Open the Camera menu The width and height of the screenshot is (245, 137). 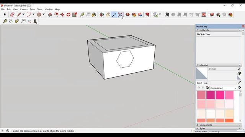click(x=24, y=9)
